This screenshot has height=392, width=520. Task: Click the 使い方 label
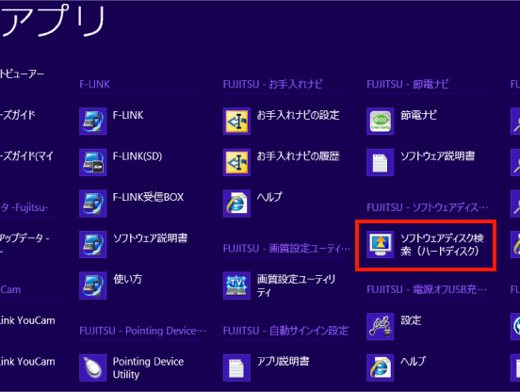click(127, 279)
